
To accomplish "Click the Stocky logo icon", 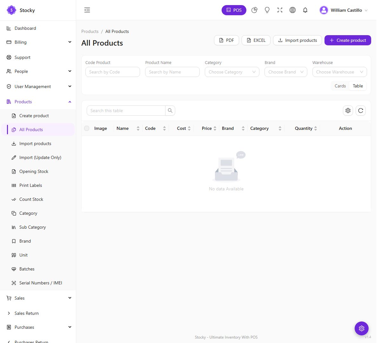I will [11, 10].
